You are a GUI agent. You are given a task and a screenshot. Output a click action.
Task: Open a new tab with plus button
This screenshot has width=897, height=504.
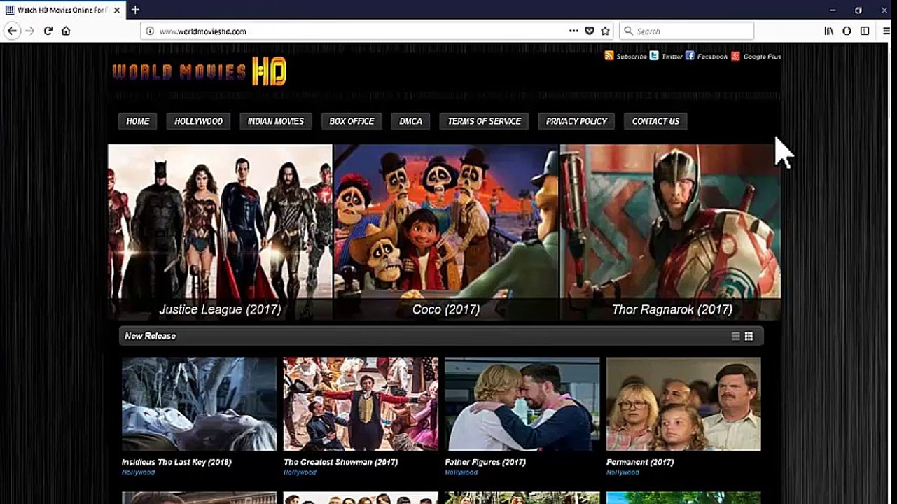(x=135, y=10)
